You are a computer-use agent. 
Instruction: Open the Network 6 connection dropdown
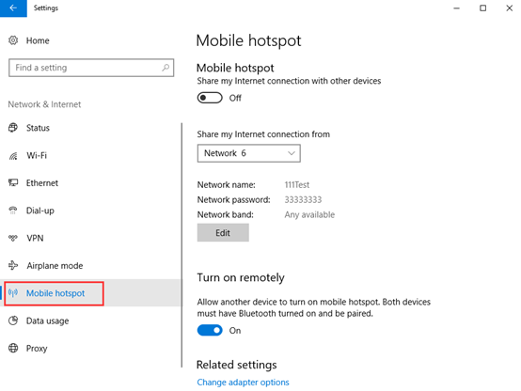pyautogui.click(x=249, y=153)
